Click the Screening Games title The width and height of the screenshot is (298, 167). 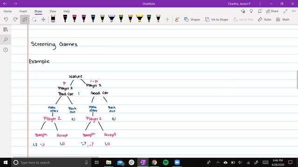[54, 45]
